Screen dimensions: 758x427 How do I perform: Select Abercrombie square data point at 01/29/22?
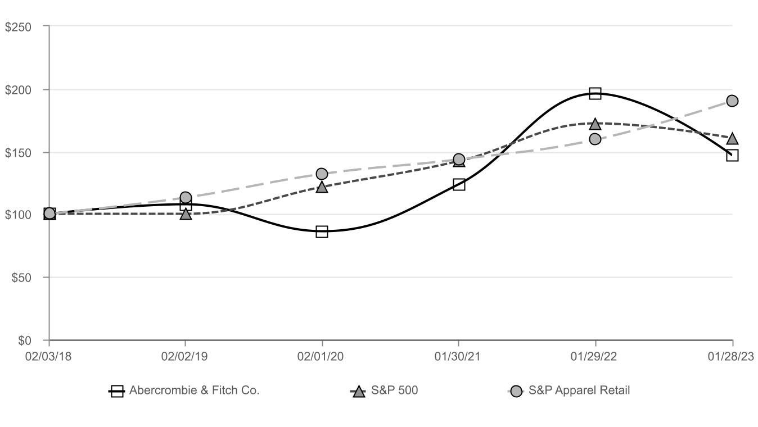click(595, 93)
